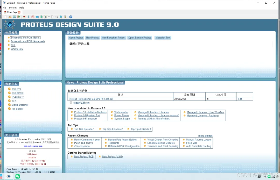Open the Push and Shove link
Screen dimensions: 280x180
(83, 143)
